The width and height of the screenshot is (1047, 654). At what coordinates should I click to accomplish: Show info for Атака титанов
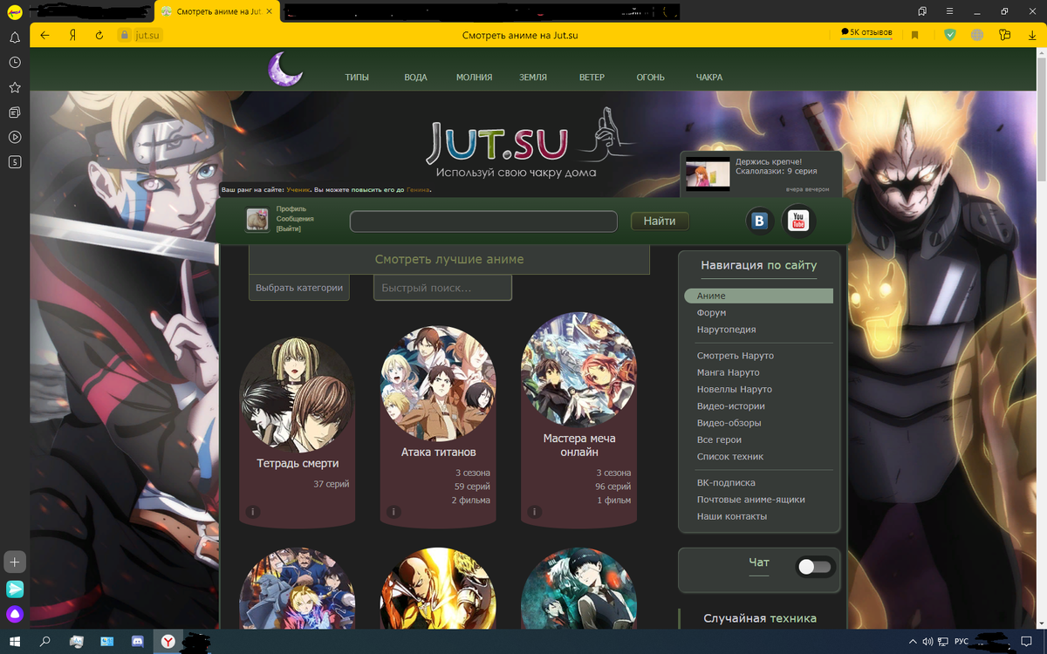393,512
